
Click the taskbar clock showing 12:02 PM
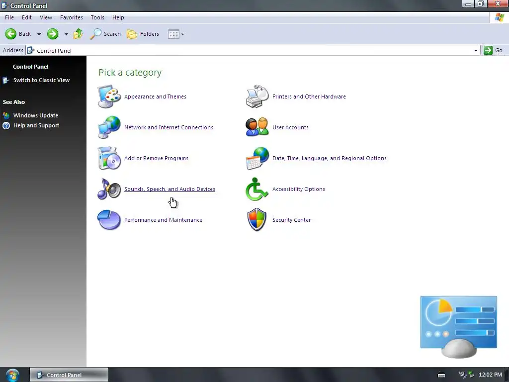[x=490, y=375]
